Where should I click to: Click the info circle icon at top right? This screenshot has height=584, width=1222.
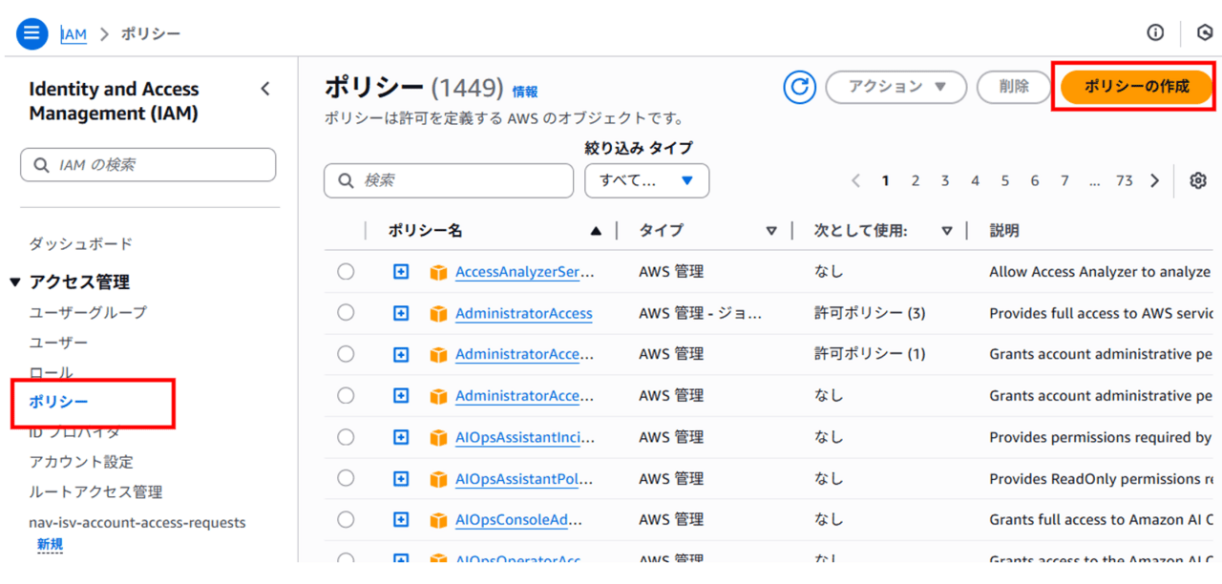tap(1155, 33)
